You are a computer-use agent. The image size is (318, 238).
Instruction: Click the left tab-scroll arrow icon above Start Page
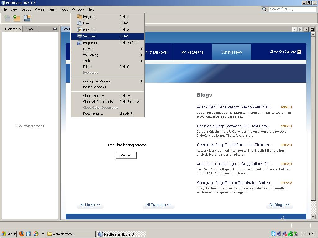click(294, 29)
